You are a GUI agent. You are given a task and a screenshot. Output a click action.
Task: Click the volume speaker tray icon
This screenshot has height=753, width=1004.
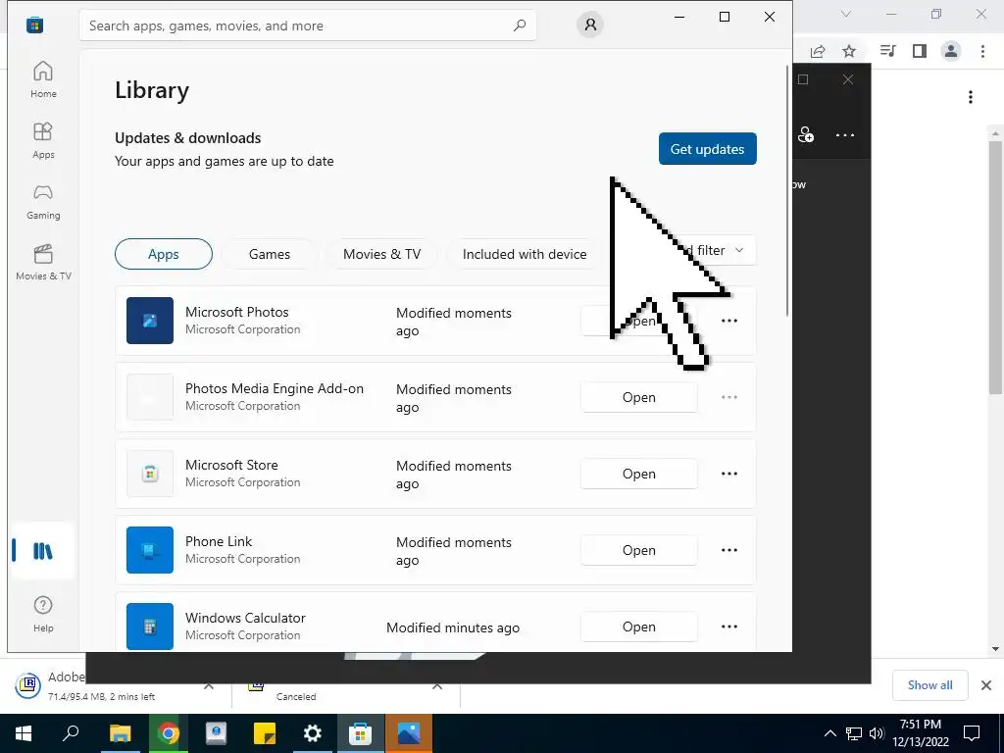pos(877,733)
